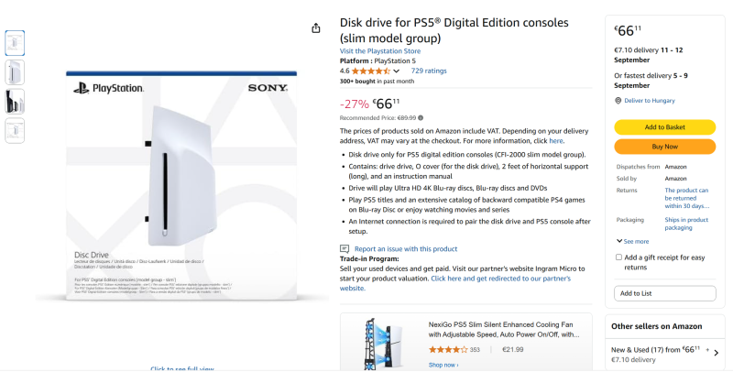The height and width of the screenshot is (383, 733).
Task: Click the info icon beside Recommended Price
Action: click(x=420, y=117)
